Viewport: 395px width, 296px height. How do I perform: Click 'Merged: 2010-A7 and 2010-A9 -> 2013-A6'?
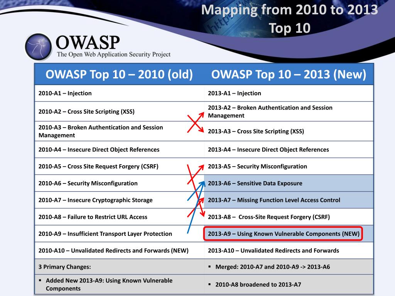(x=273, y=267)
